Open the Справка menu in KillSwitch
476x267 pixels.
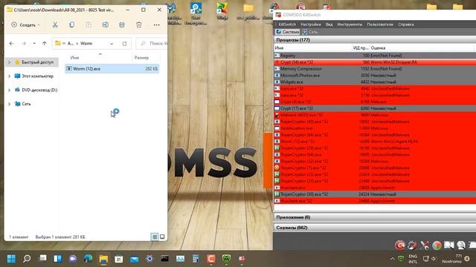[406, 24]
